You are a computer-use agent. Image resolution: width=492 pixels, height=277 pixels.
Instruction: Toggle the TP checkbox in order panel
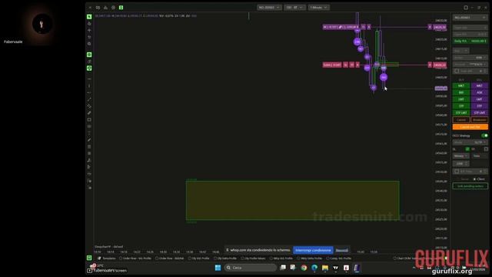tap(486, 149)
